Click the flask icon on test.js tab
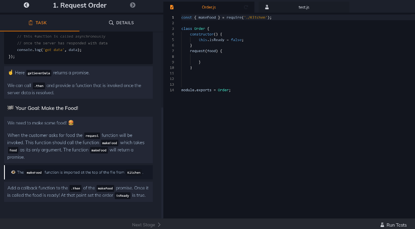The width and height of the screenshot is (415, 229). coord(267,7)
